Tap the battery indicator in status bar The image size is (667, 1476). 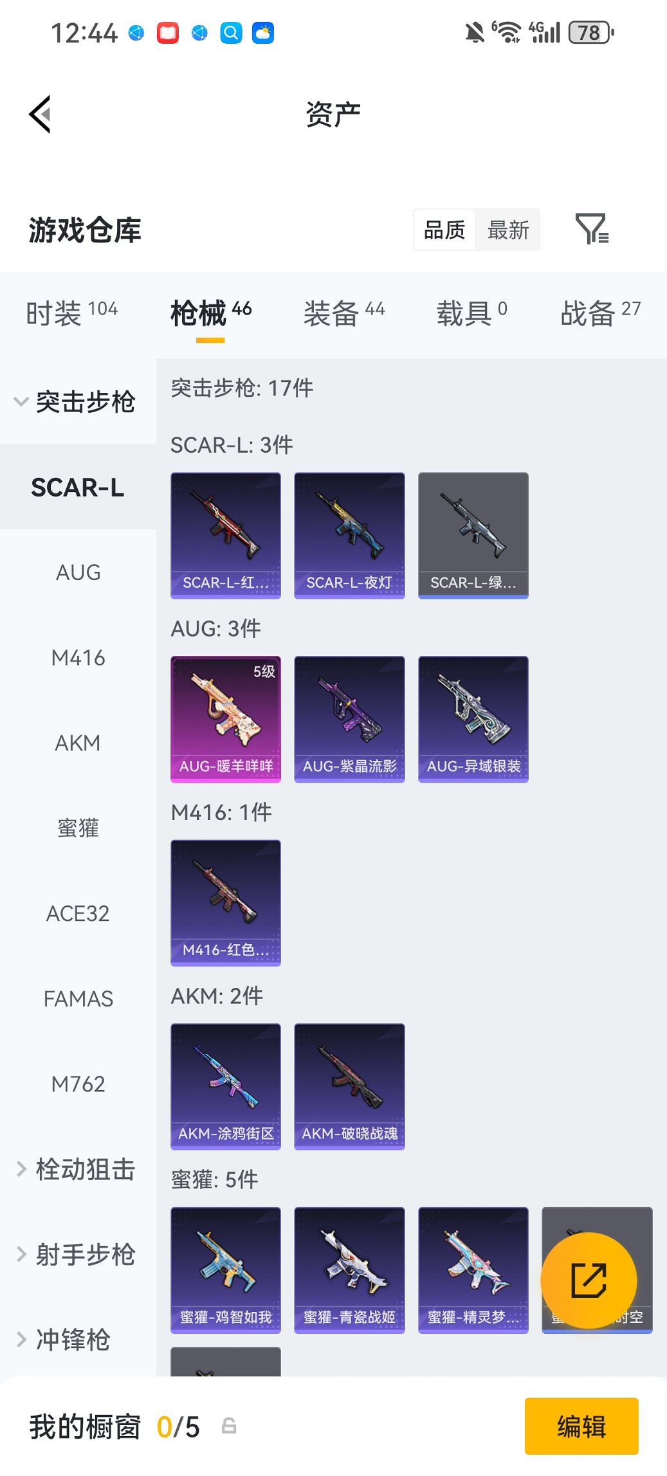pos(591,32)
